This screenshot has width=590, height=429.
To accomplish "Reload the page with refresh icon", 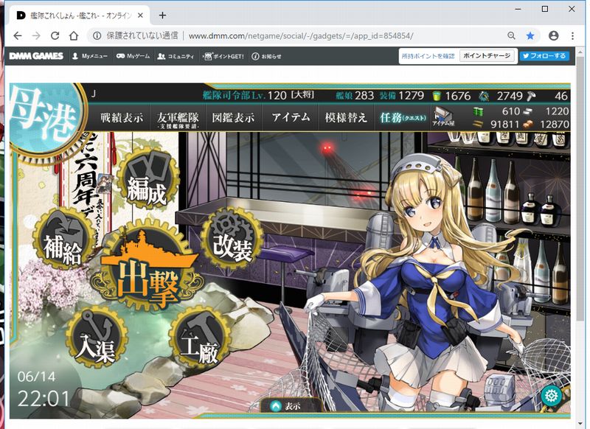I will pos(55,35).
